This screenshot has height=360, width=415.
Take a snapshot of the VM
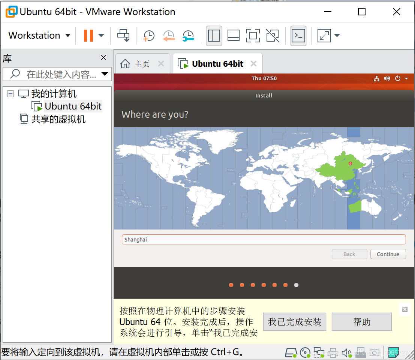click(x=149, y=36)
